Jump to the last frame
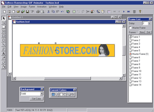This screenshot has height=112, width=154. [129, 12]
